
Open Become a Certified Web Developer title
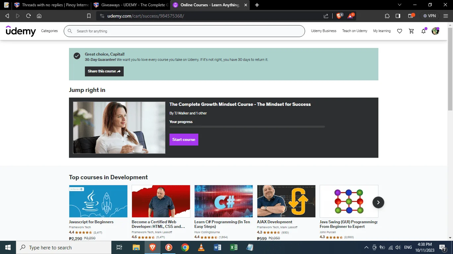pyautogui.click(x=159, y=224)
